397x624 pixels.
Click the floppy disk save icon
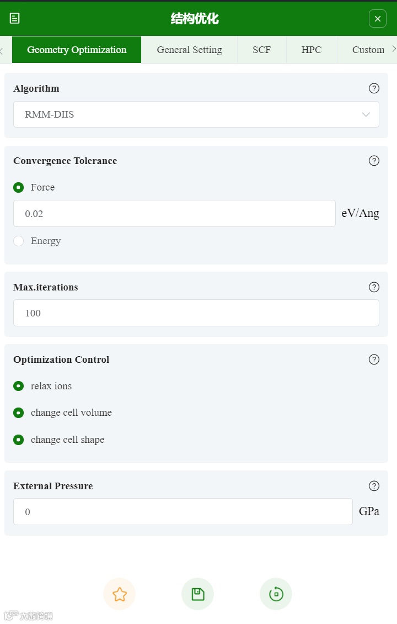(x=197, y=594)
